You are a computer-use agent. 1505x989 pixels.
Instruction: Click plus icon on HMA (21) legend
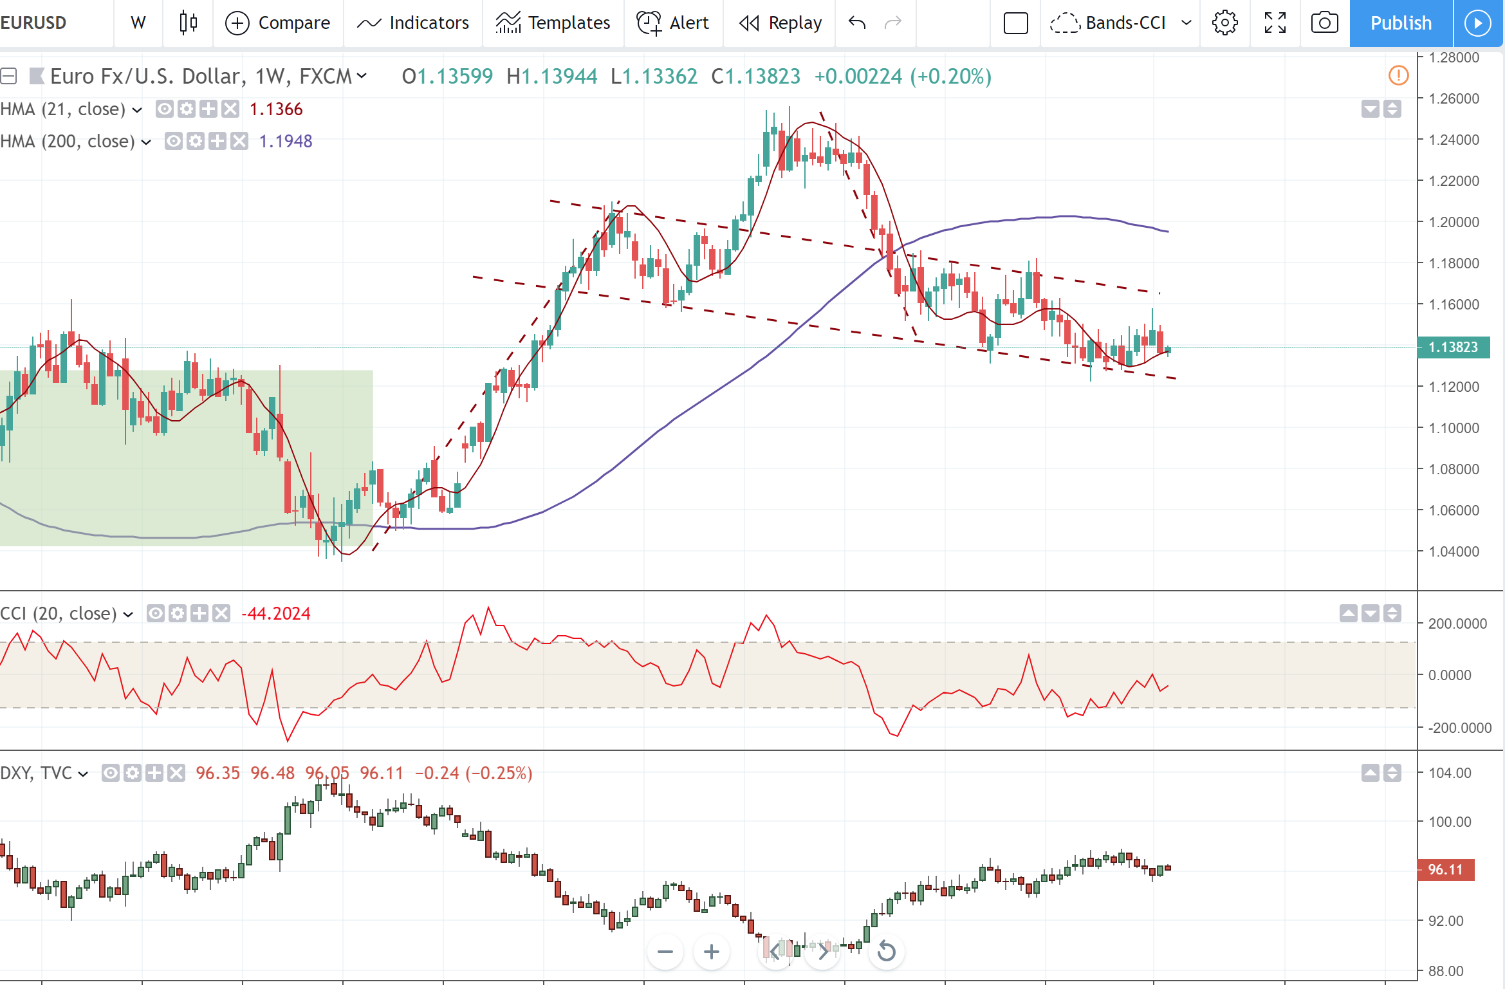(x=208, y=109)
